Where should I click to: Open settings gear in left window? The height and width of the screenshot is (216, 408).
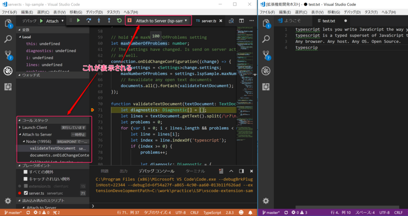point(8,201)
